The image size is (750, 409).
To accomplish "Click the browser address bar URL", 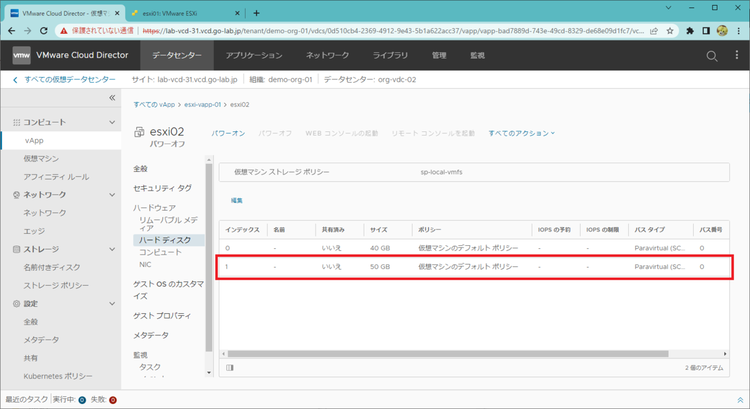I will coord(393,30).
